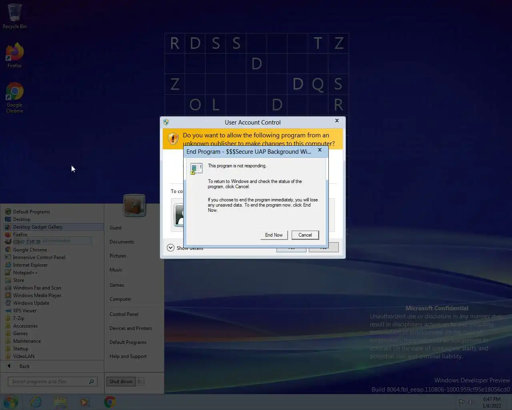Click the Internet Explorer icon in programs list
The image size is (512, 410).
[x=8, y=265]
